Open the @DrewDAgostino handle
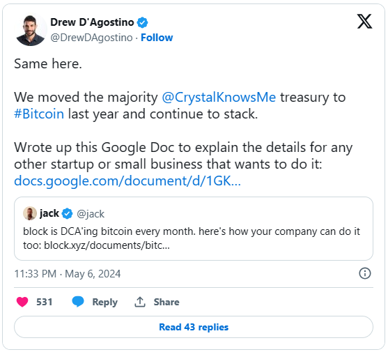 [91, 38]
